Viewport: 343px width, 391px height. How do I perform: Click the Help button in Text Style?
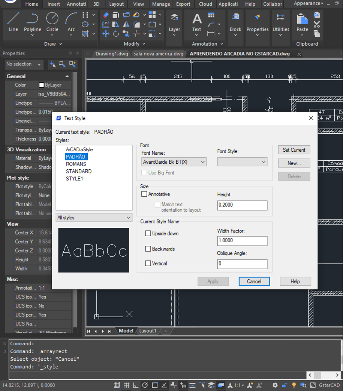point(295,281)
